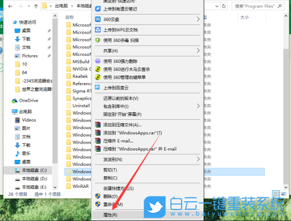Screen dimensions: 291x221
Task: Switch to large icons view button
Action: pos(283,194)
